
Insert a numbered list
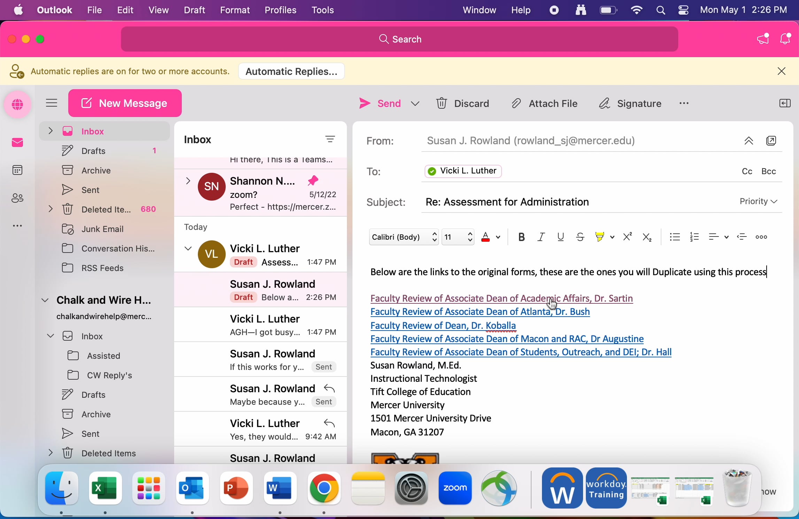tap(694, 237)
